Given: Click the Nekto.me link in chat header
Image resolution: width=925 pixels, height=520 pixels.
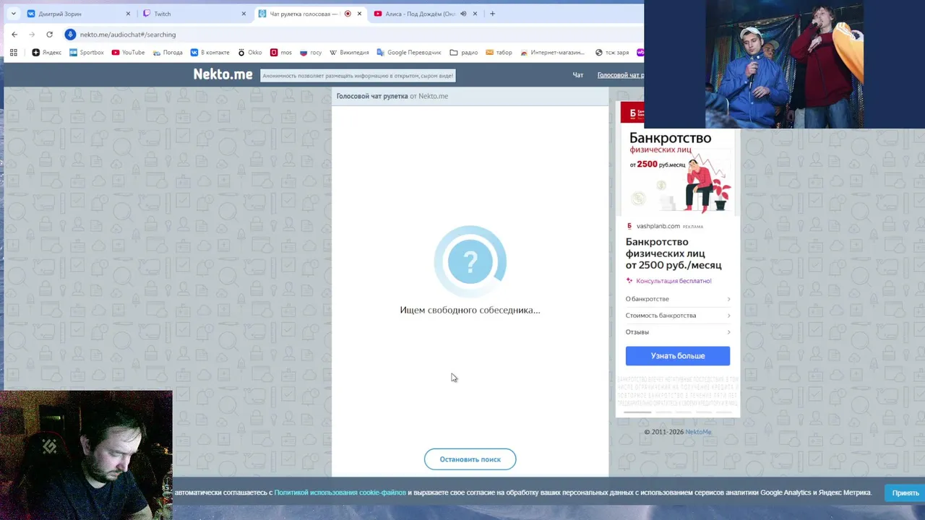Looking at the screenshot, I should (434, 96).
